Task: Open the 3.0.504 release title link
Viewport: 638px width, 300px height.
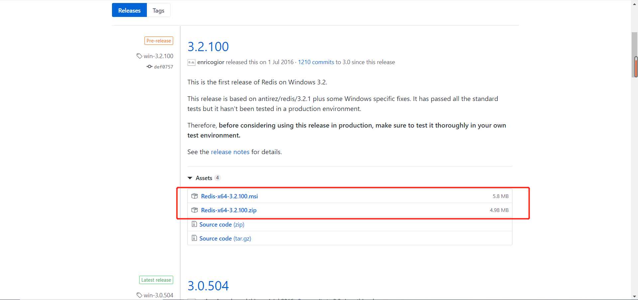Action: (208, 286)
